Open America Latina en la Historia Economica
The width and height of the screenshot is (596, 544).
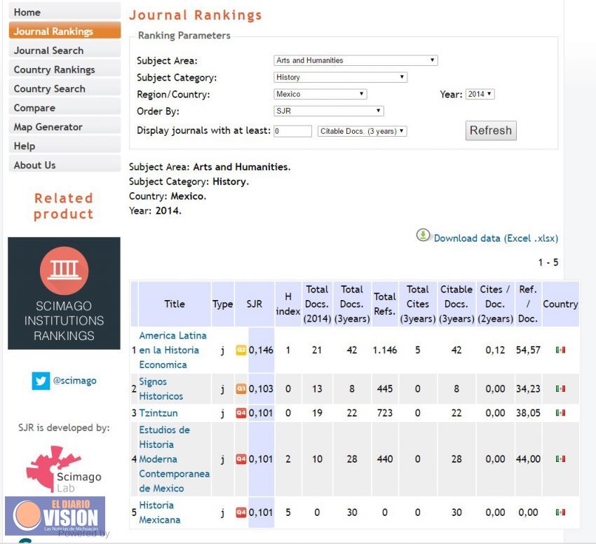(x=173, y=350)
